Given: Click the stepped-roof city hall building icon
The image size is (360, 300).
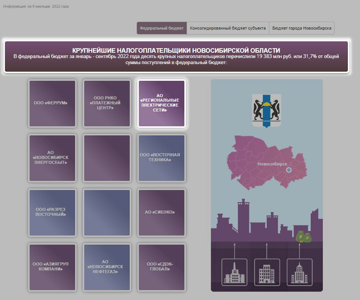Looking at the screenshot, I should click(x=299, y=272).
